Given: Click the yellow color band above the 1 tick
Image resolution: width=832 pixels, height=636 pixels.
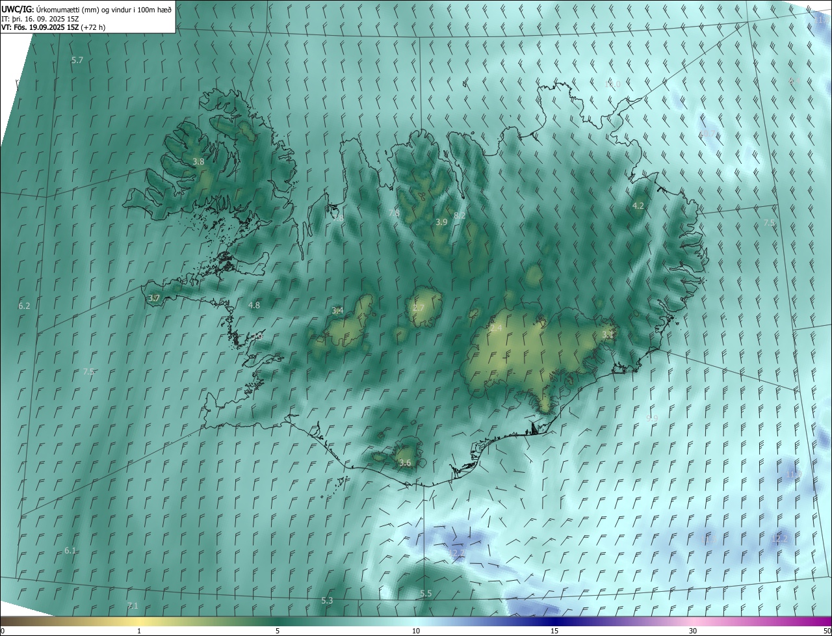Looking at the screenshot, I should [139, 621].
